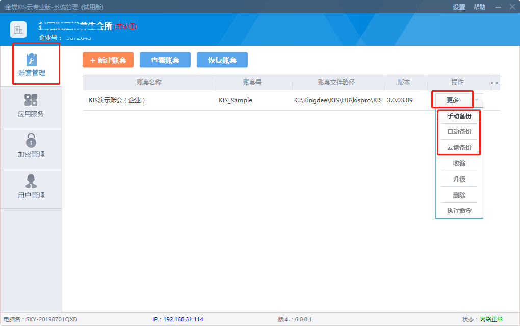Select the C:\Kingdee\KIS\DB path cell

[338, 100]
